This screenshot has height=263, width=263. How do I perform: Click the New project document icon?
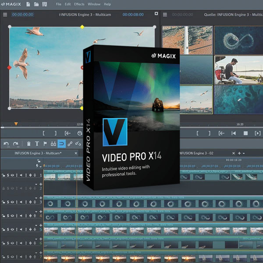[x=28, y=4]
